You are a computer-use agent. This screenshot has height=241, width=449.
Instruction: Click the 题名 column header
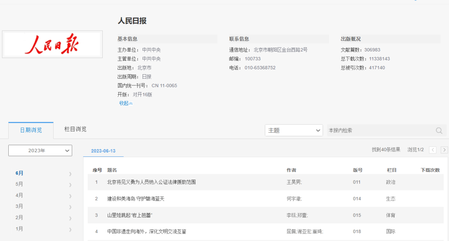[x=112, y=170]
